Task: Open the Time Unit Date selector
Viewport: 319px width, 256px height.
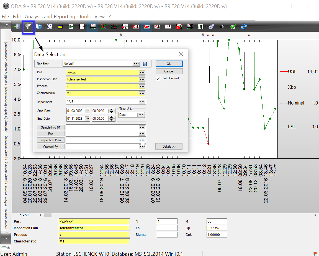Action: (141, 115)
